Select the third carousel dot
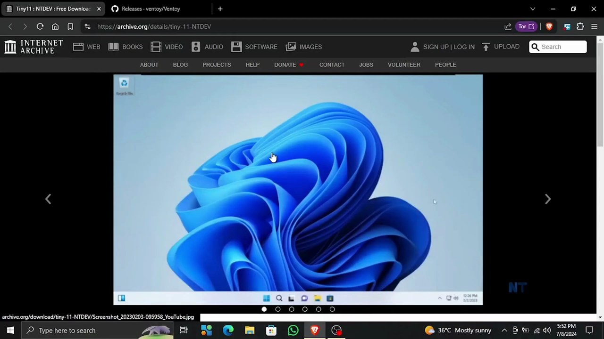The width and height of the screenshot is (604, 339). point(292,309)
